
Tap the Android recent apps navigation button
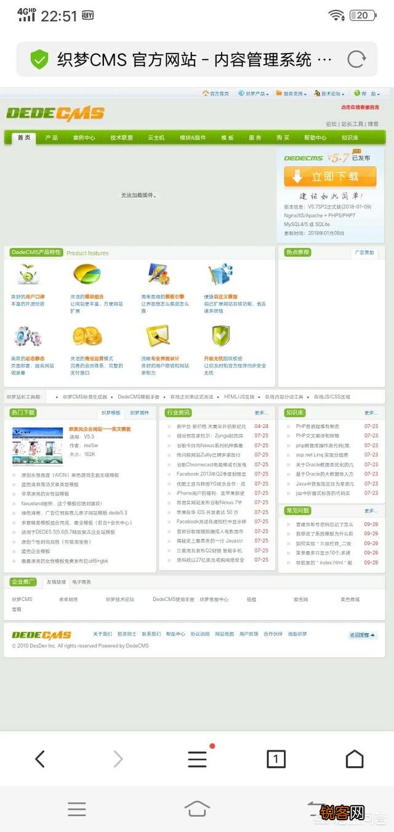click(x=77, y=809)
